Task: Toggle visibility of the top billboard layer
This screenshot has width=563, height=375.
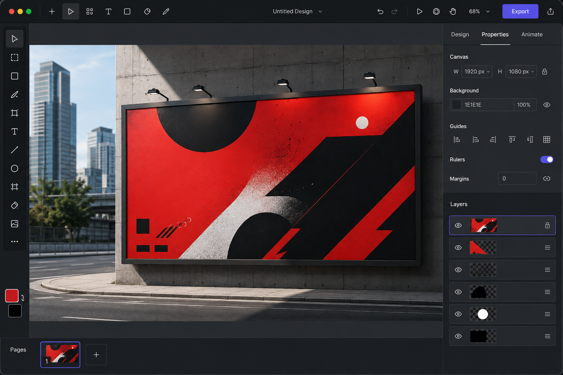Action: tap(458, 225)
